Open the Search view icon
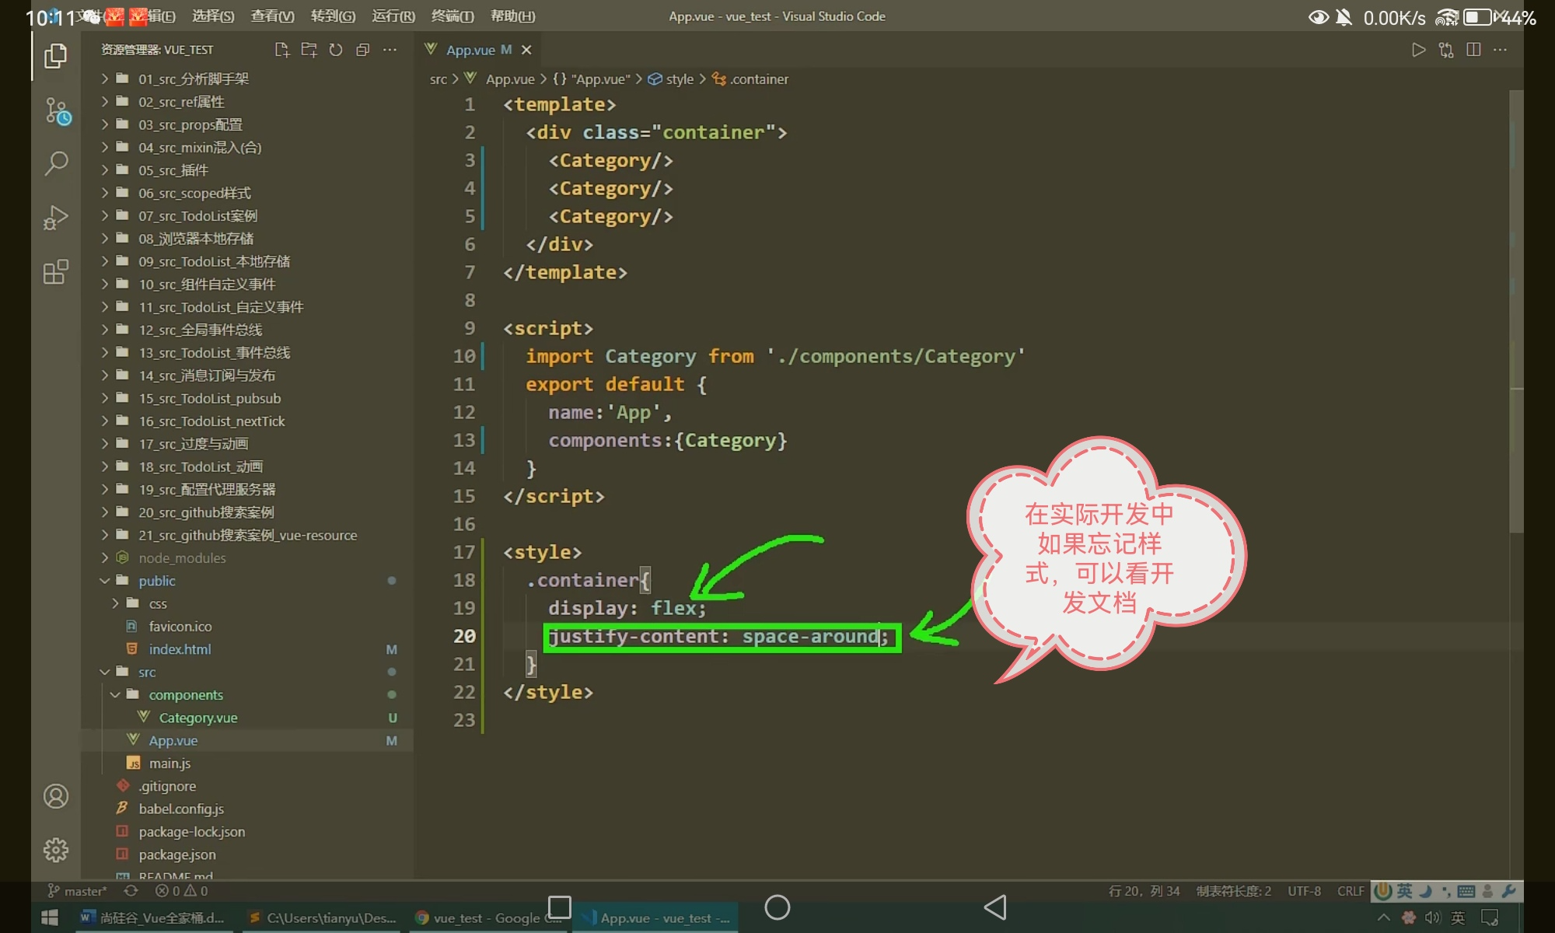The width and height of the screenshot is (1555, 933). [x=56, y=163]
